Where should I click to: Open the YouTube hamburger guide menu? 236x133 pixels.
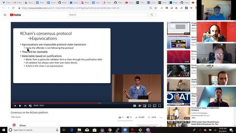coord(5,15)
